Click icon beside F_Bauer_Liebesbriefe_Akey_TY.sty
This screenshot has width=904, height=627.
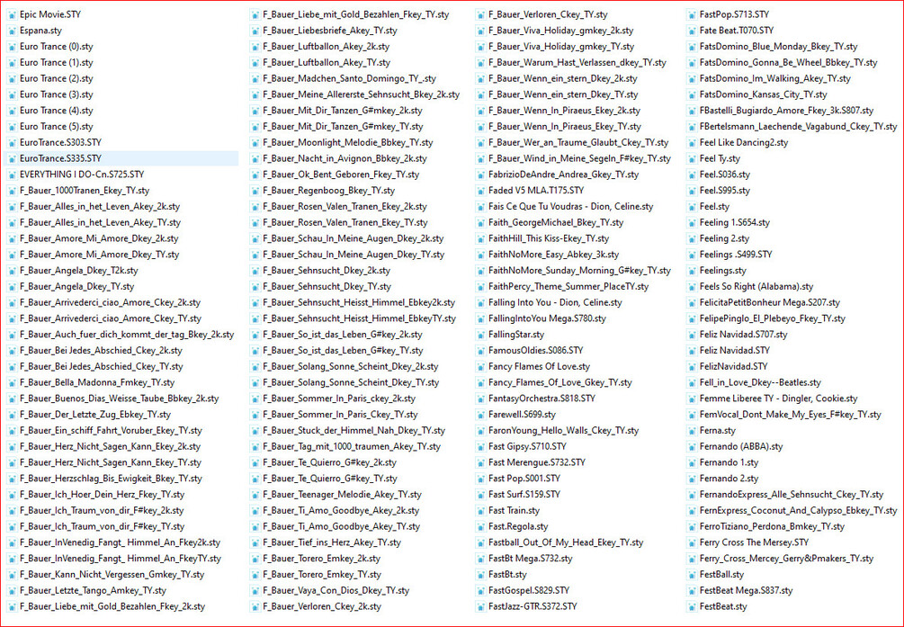click(x=255, y=31)
